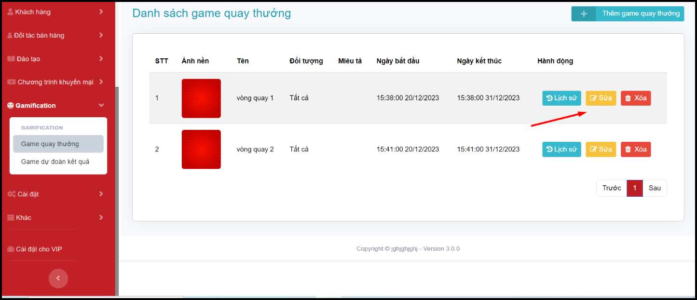Click the Cài đặt gears icon
The width and height of the screenshot is (697, 300).
11,194
